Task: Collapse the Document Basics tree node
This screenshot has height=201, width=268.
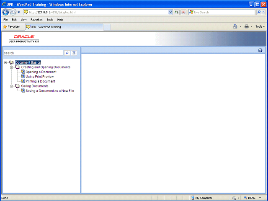Action: point(5,62)
